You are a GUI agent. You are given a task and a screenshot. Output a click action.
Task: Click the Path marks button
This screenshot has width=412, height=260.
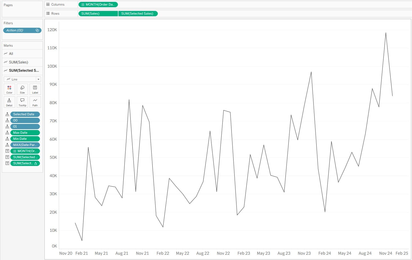(35, 102)
